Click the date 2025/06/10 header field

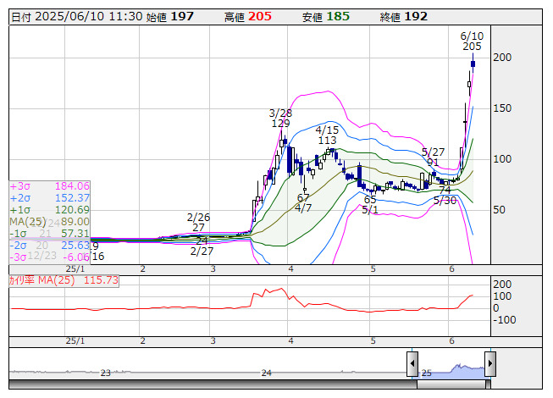(75, 16)
